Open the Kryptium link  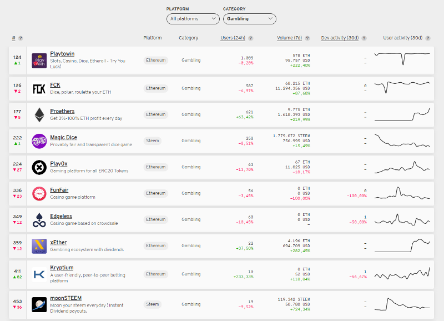pos(62,268)
